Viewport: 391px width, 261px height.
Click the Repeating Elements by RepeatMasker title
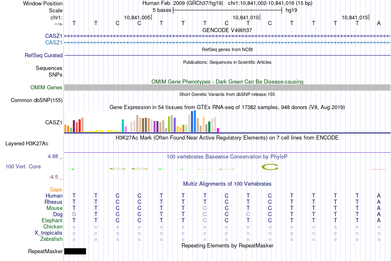(227, 245)
